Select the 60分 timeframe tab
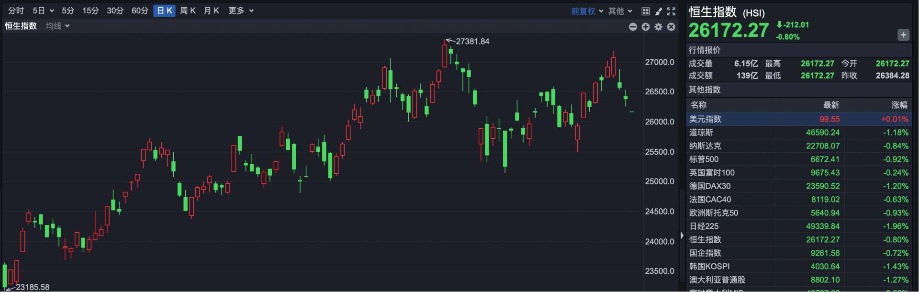The height and width of the screenshot is (292, 919). (x=140, y=11)
